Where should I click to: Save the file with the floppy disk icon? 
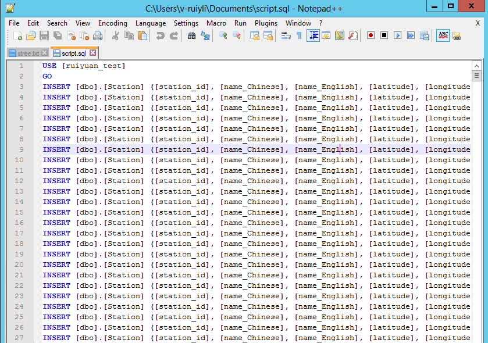point(44,36)
